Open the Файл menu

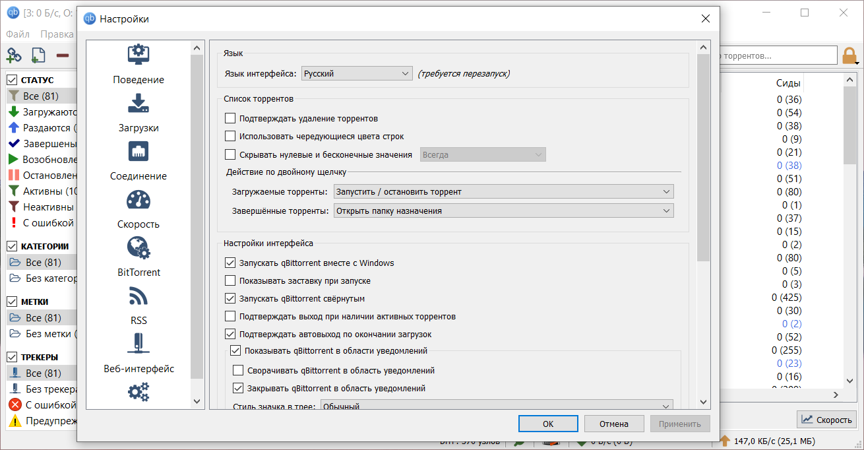[x=18, y=34]
